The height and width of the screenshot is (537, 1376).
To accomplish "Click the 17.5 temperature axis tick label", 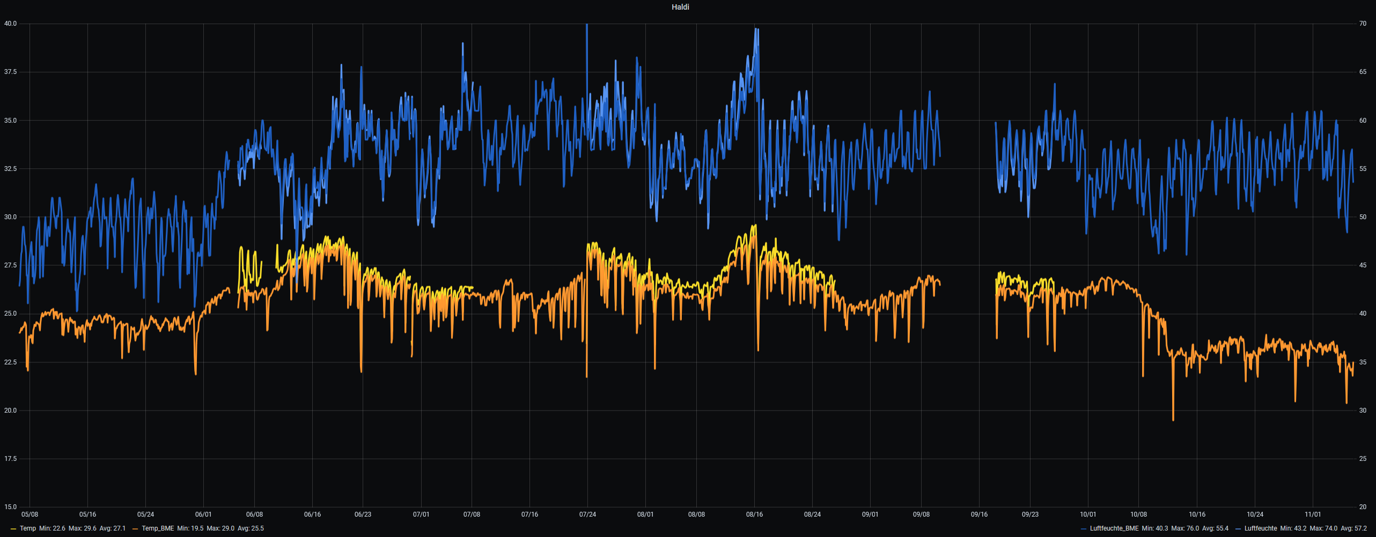I will [x=10, y=459].
